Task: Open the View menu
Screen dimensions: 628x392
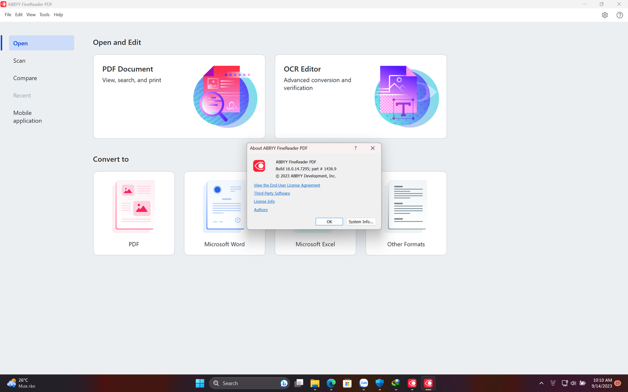Action: pyautogui.click(x=31, y=15)
